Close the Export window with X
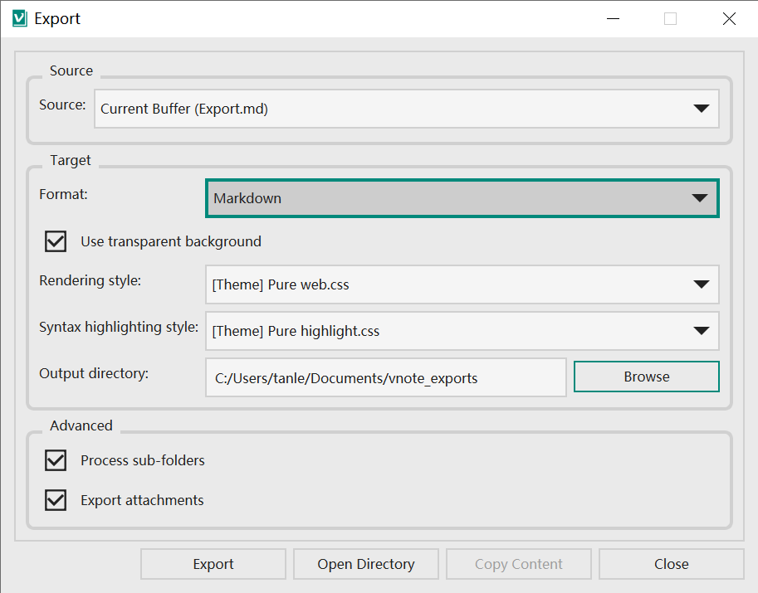The image size is (758, 593). click(x=729, y=19)
